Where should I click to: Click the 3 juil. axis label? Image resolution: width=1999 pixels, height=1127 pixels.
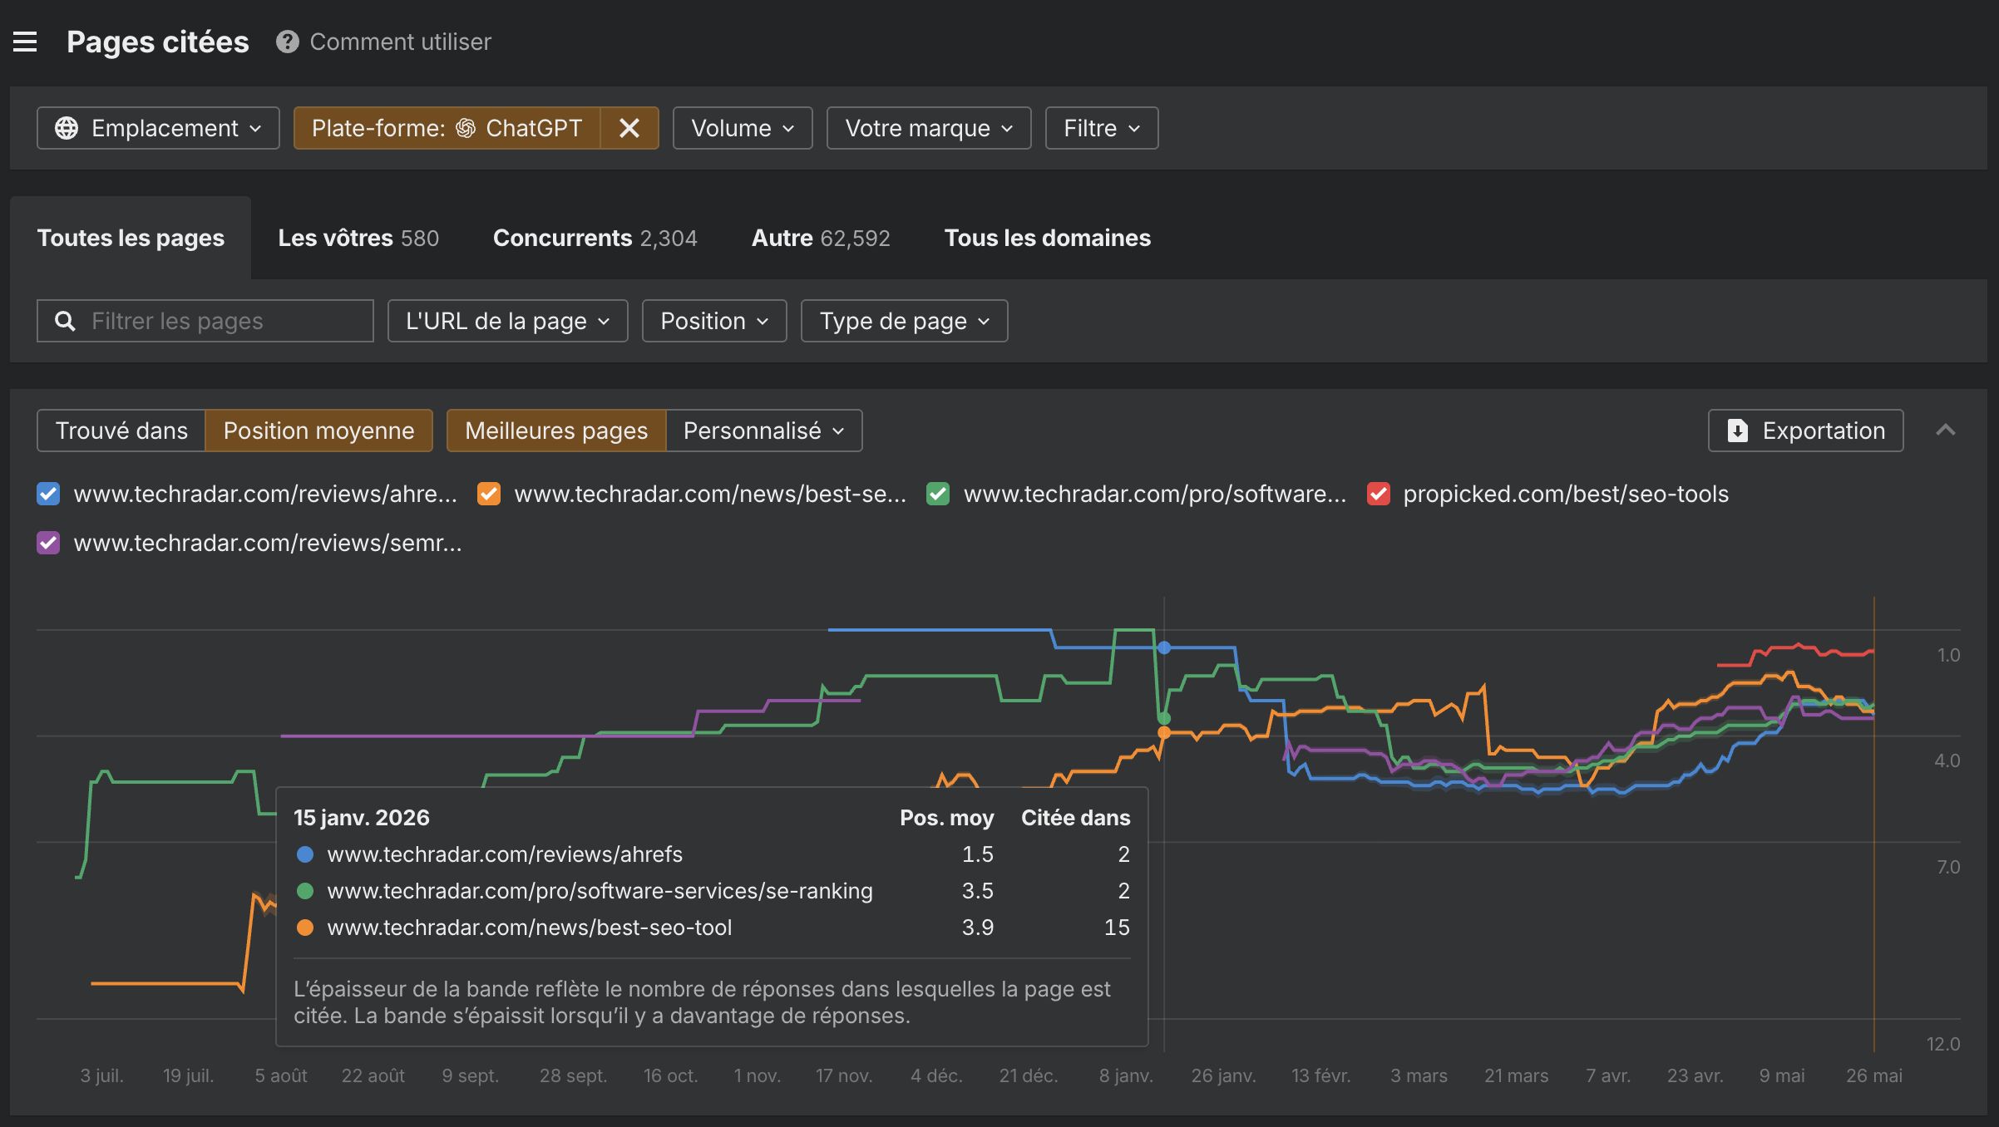click(x=101, y=1075)
